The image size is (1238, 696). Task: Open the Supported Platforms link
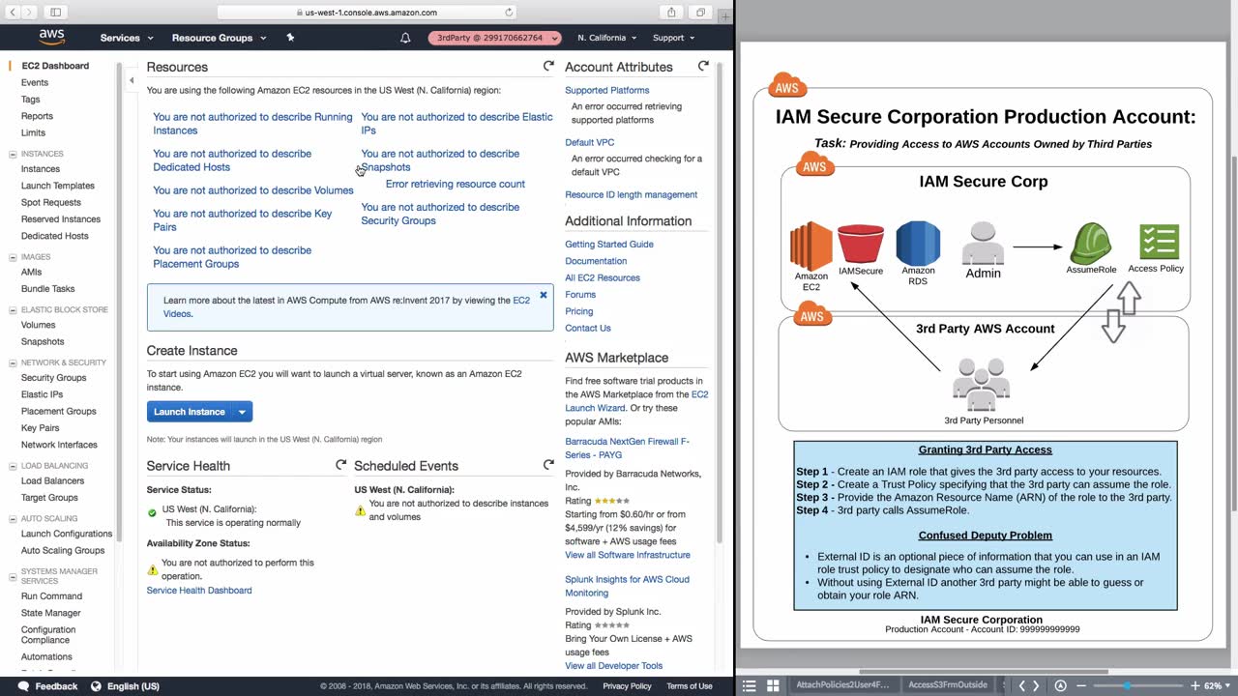[x=607, y=90]
